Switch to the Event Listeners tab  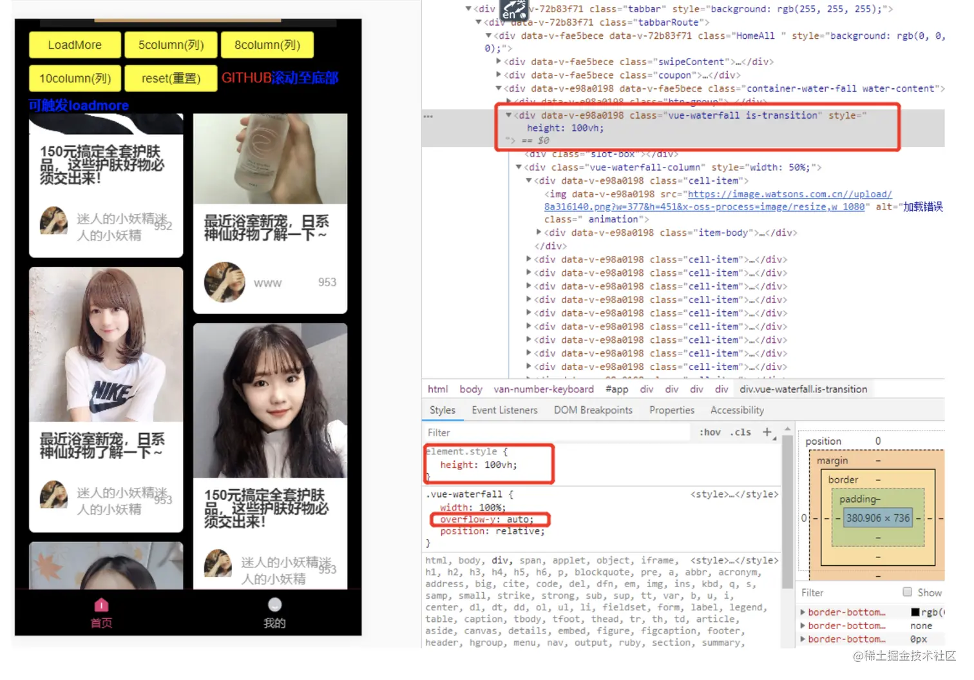(x=505, y=410)
